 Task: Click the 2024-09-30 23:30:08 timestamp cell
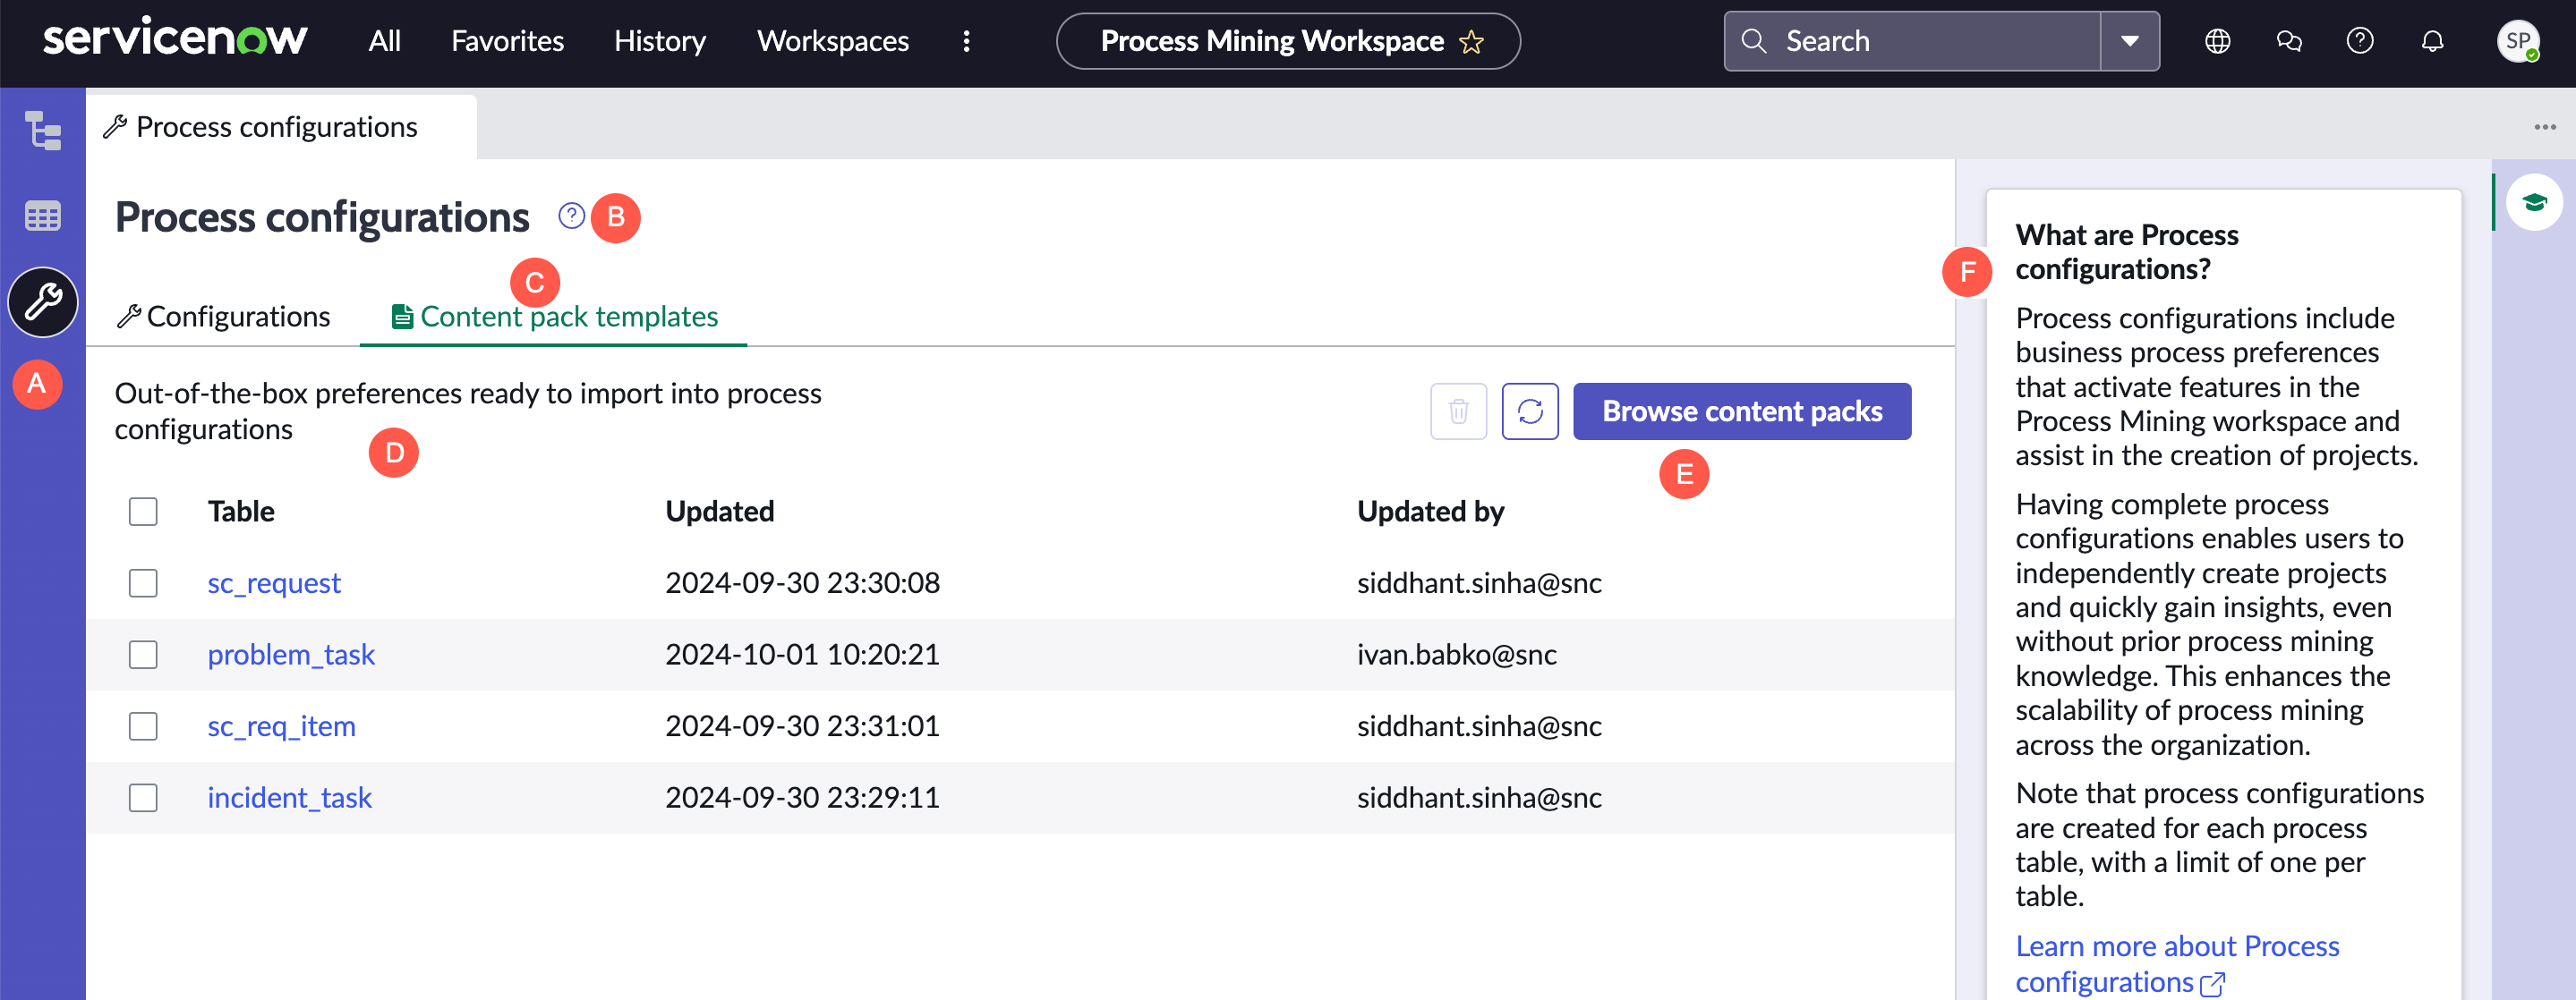point(802,583)
